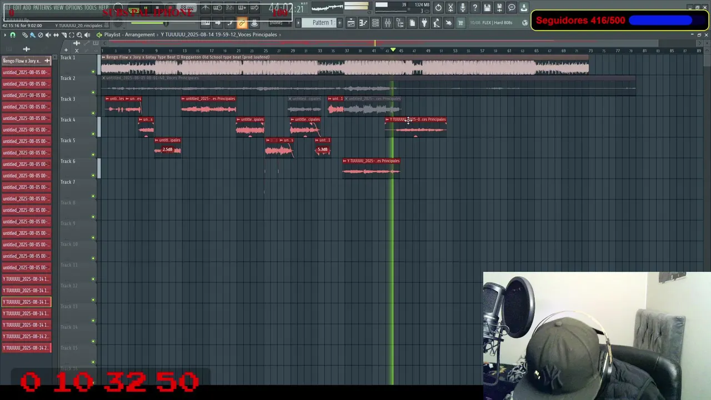
Task: Save project with floppy disk icon
Action: click(x=487, y=7)
